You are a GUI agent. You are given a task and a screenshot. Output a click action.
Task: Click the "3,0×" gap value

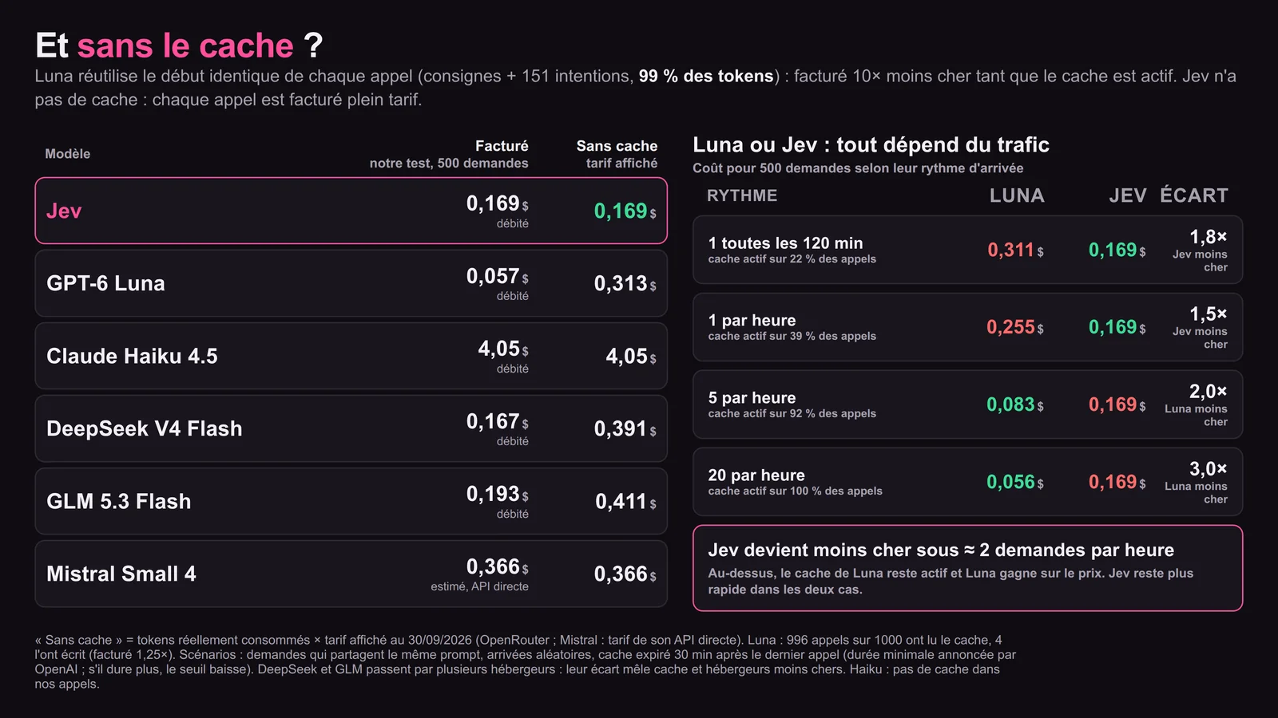point(1208,469)
